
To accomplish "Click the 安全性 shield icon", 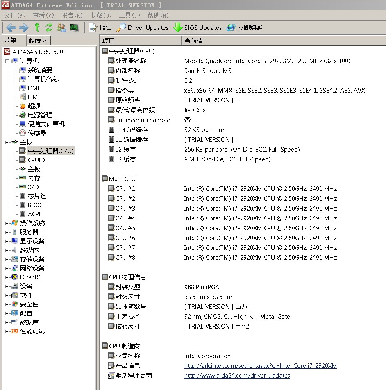I will (x=15, y=304).
